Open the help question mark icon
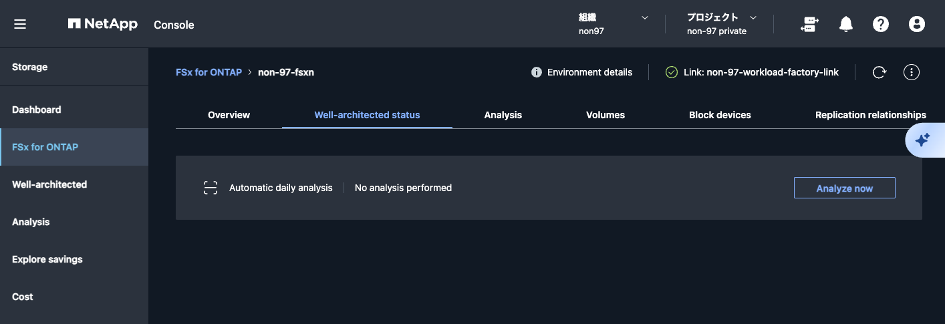The height and width of the screenshot is (324, 945). coord(881,24)
